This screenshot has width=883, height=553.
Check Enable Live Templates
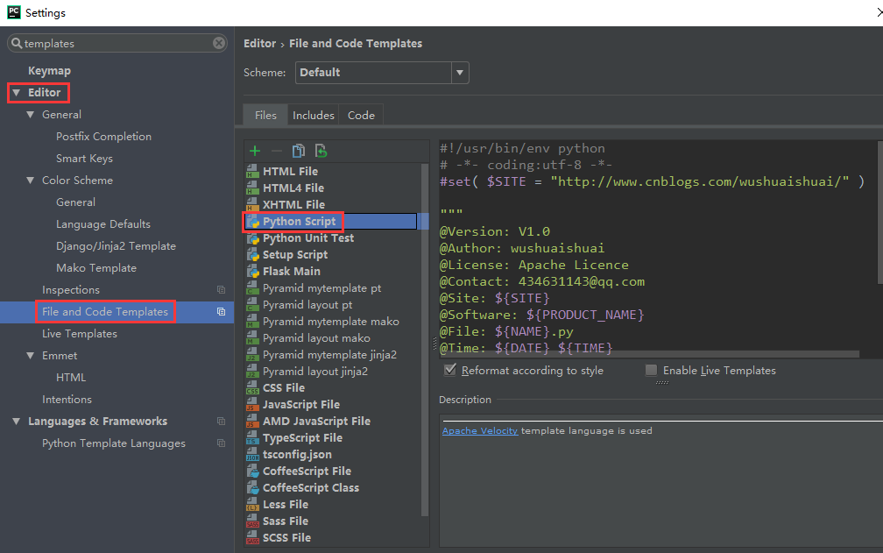tap(651, 370)
